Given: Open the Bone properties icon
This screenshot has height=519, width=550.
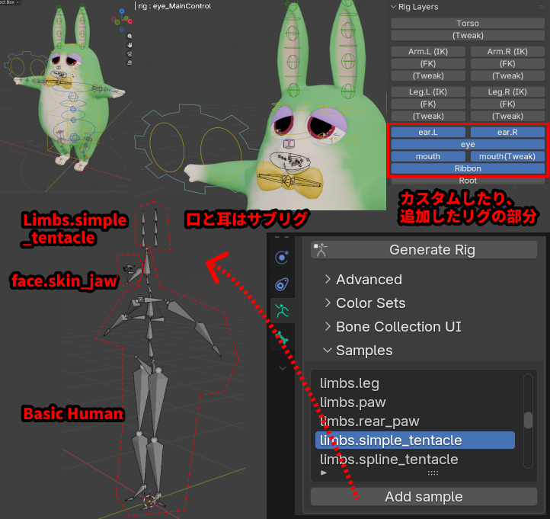Looking at the screenshot, I should coord(281,337).
